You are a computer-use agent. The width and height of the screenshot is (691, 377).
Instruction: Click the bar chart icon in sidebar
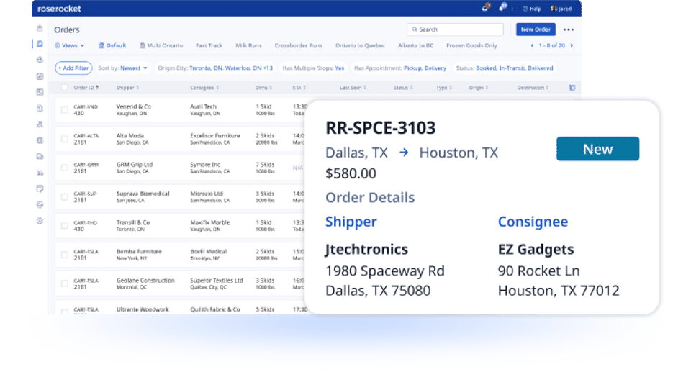[x=40, y=76]
